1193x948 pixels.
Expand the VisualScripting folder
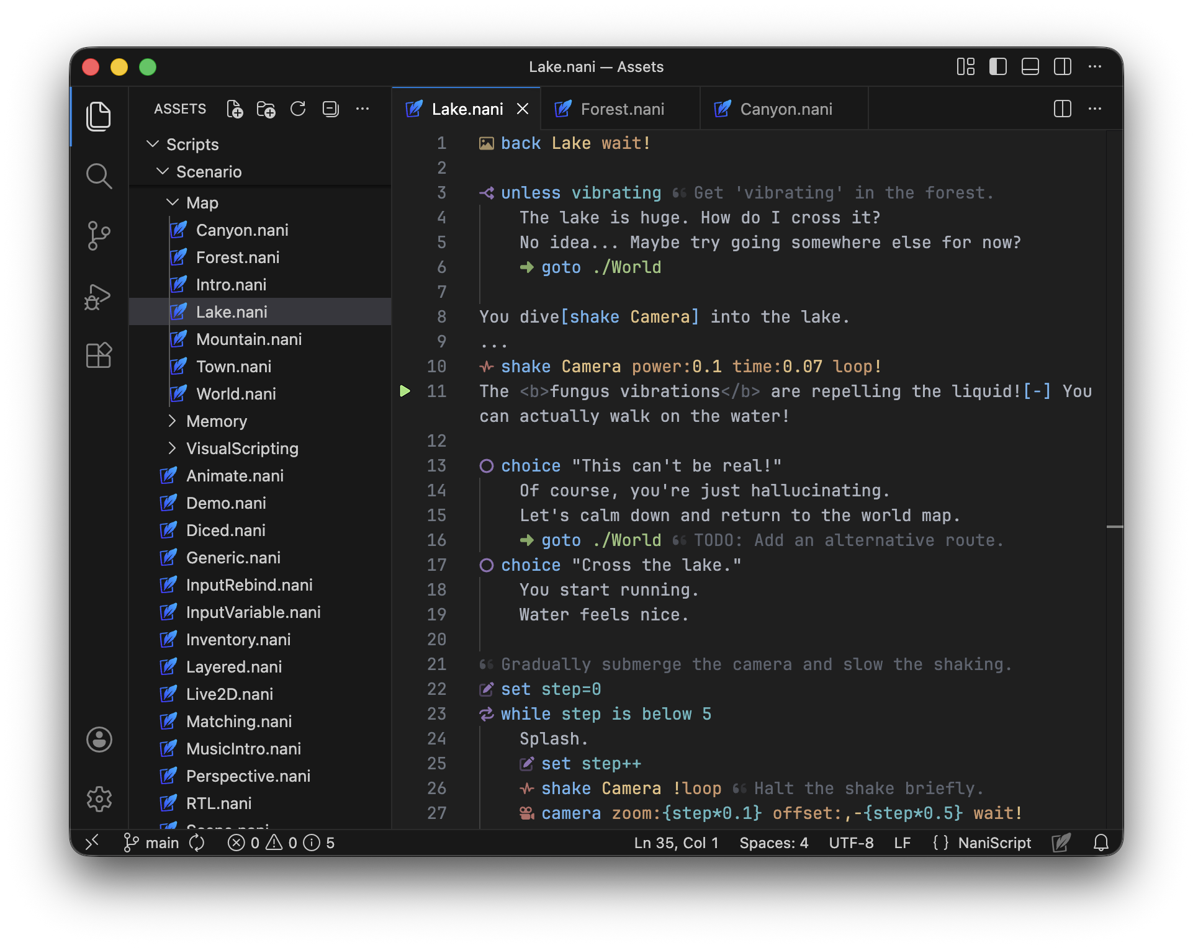tap(241, 449)
